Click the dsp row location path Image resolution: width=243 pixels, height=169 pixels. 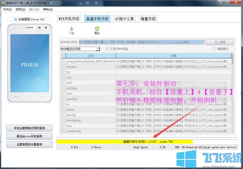173,126
